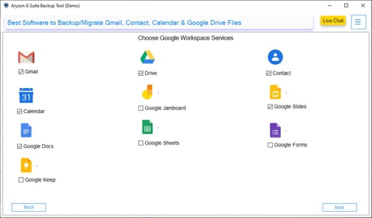
Task: Close the Aryson backup tool window
Action: 363,5
